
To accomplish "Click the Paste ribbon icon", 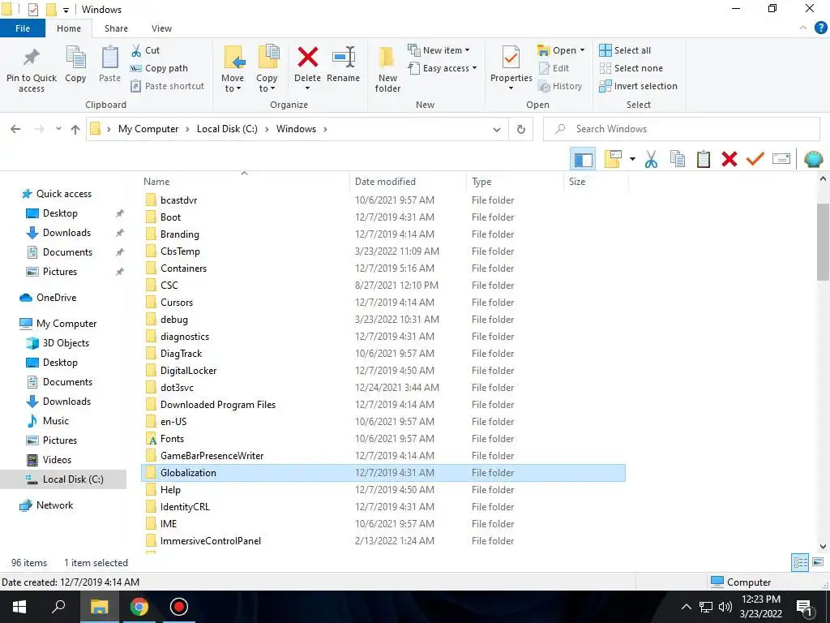I will (109, 58).
